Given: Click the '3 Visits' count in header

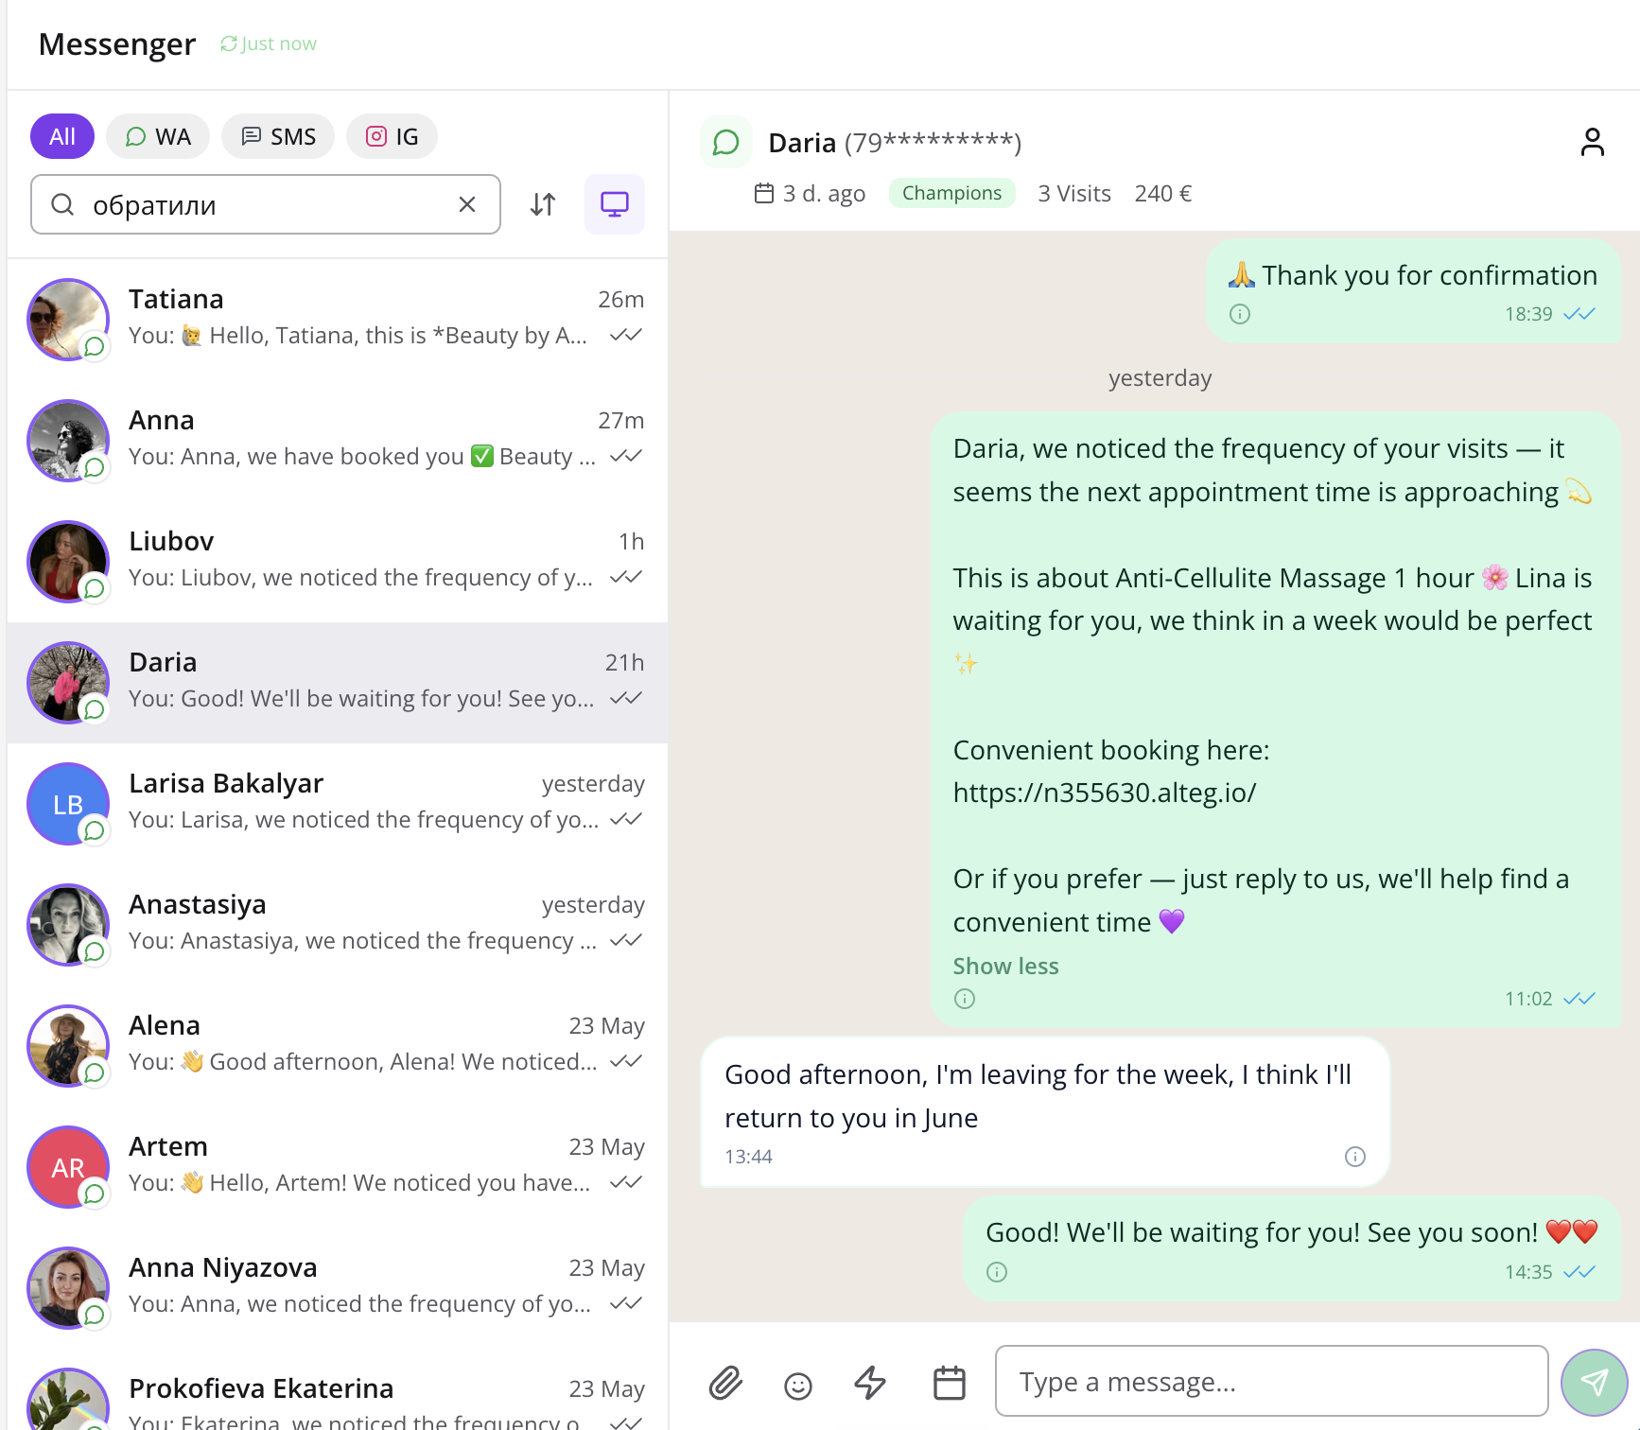Looking at the screenshot, I should 1074,193.
